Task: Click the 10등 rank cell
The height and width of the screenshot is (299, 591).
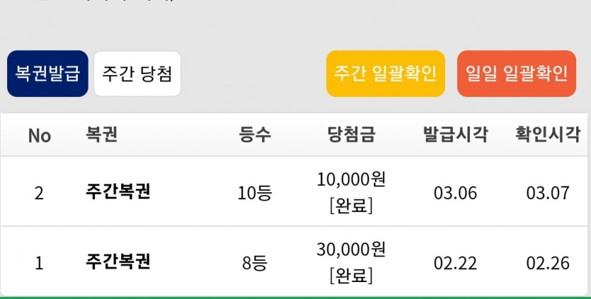Action: coord(255,192)
